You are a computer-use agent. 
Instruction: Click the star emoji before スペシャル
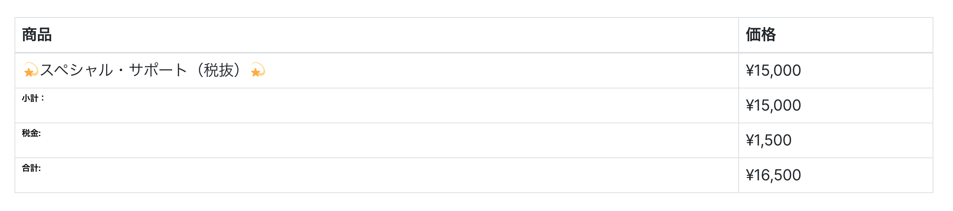click(31, 70)
